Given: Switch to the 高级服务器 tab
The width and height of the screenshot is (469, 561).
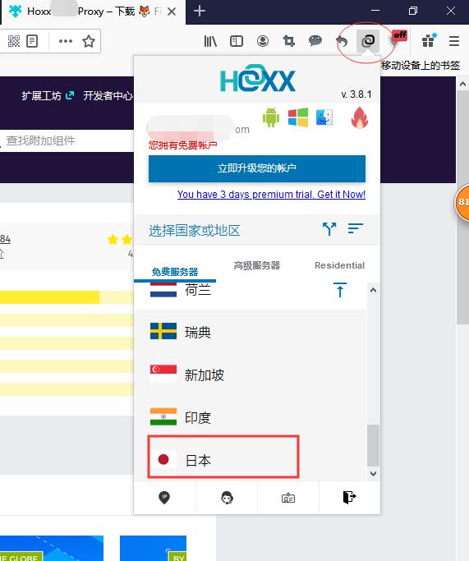Looking at the screenshot, I should 256,265.
